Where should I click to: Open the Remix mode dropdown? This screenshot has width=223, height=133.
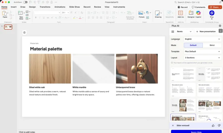click(x=184, y=32)
